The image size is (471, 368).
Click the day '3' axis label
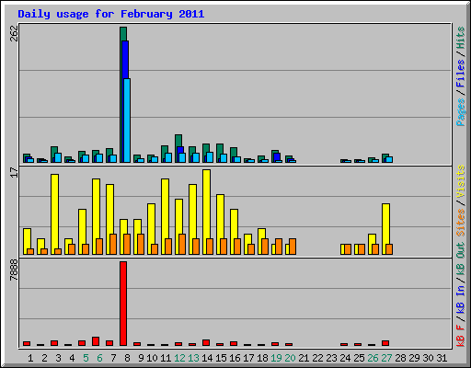pos(58,358)
